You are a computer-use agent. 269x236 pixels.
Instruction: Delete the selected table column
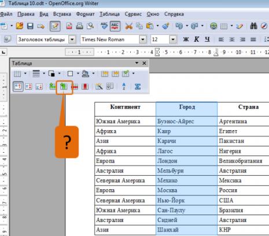[x=85, y=87]
